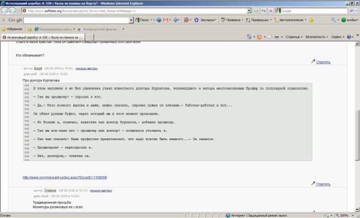Click Ответить link below kommersant link

point(323,184)
